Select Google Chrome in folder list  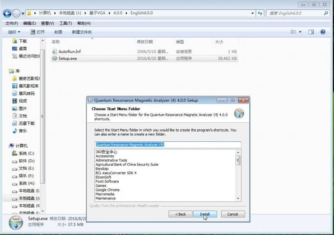(x=107, y=190)
